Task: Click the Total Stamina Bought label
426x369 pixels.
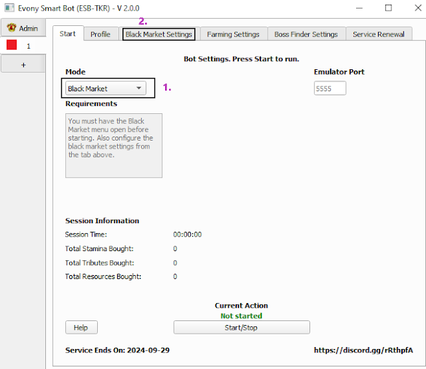Action: click(x=99, y=248)
